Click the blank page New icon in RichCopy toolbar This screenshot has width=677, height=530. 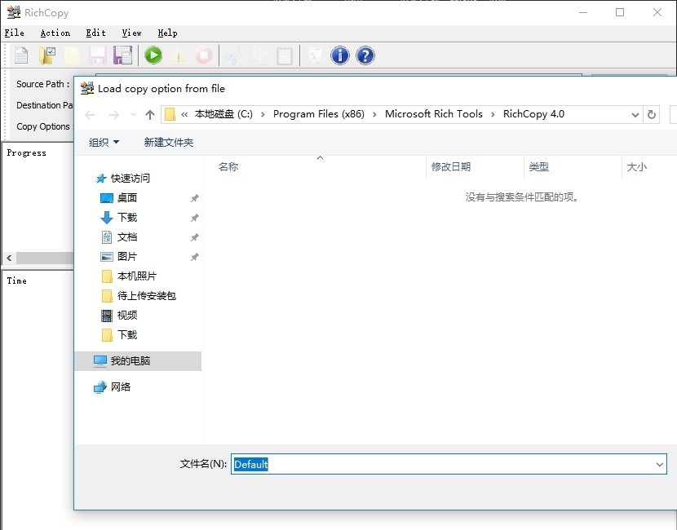coord(21,55)
